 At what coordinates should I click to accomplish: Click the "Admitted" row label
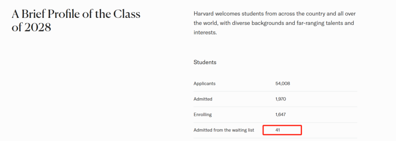click(203, 99)
